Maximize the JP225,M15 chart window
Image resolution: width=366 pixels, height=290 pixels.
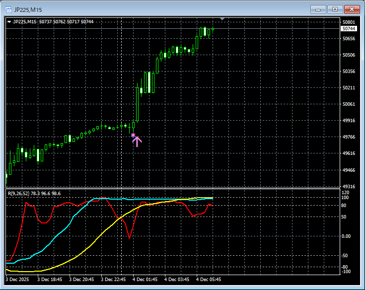click(335, 9)
